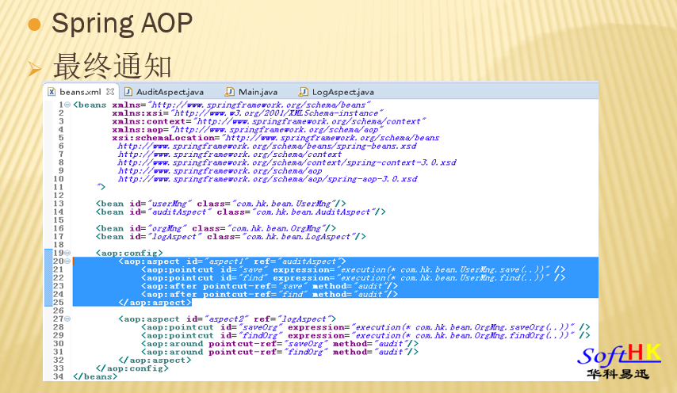The image size is (677, 393).
Task: Collapse the beans element fold marker on line 1
Action: (x=67, y=105)
